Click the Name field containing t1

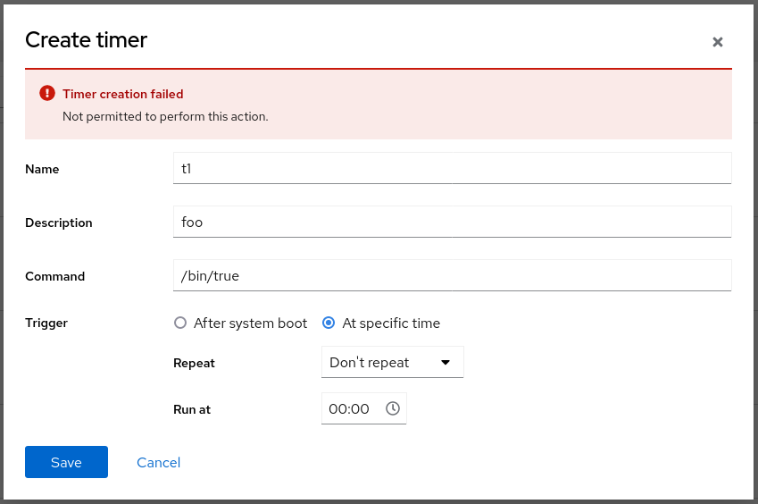point(452,168)
